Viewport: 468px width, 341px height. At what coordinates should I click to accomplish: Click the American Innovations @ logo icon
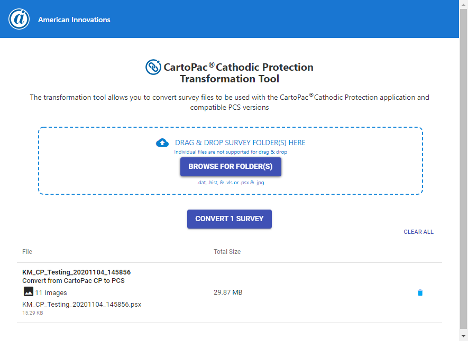click(19, 19)
